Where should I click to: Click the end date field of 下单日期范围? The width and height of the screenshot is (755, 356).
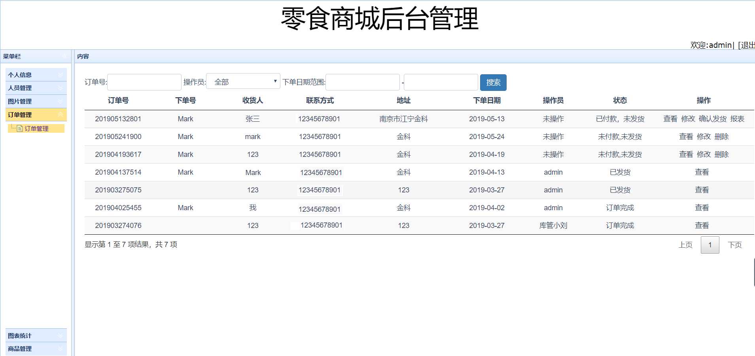tap(441, 82)
